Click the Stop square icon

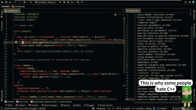tap(82, 2)
